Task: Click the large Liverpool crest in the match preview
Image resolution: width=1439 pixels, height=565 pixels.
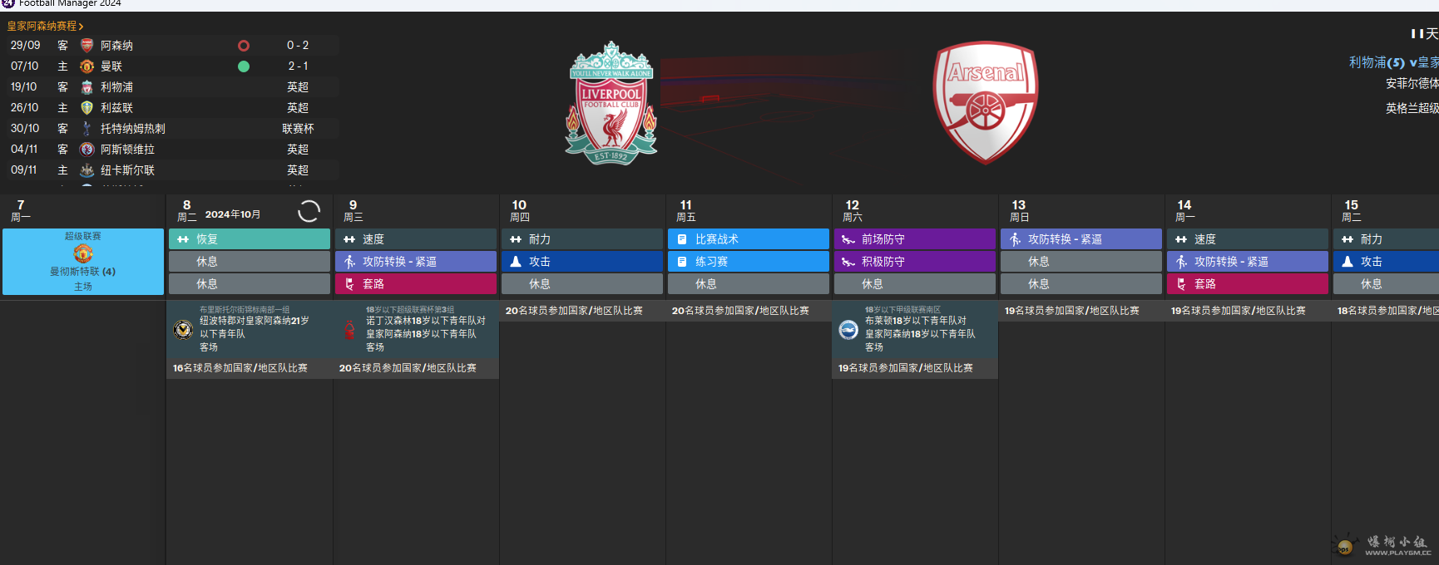Action: pyautogui.click(x=611, y=103)
